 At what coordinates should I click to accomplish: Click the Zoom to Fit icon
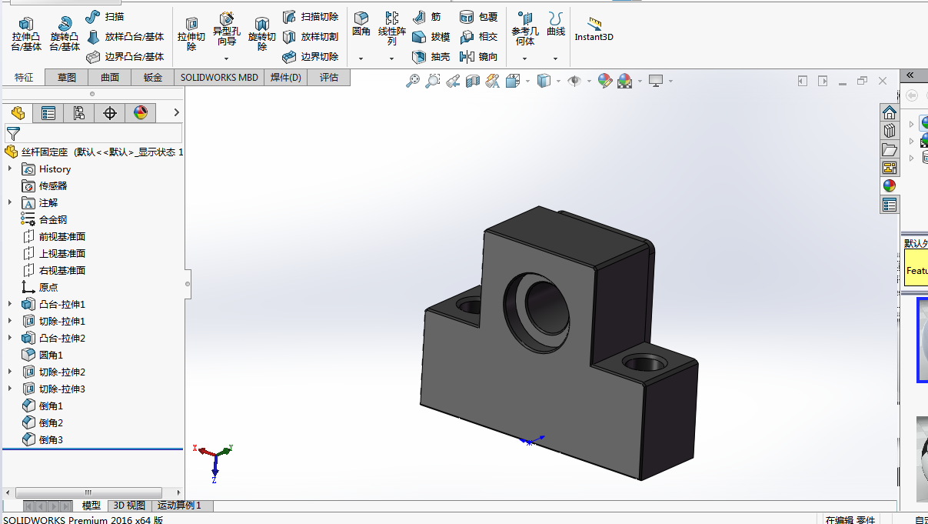tap(413, 80)
